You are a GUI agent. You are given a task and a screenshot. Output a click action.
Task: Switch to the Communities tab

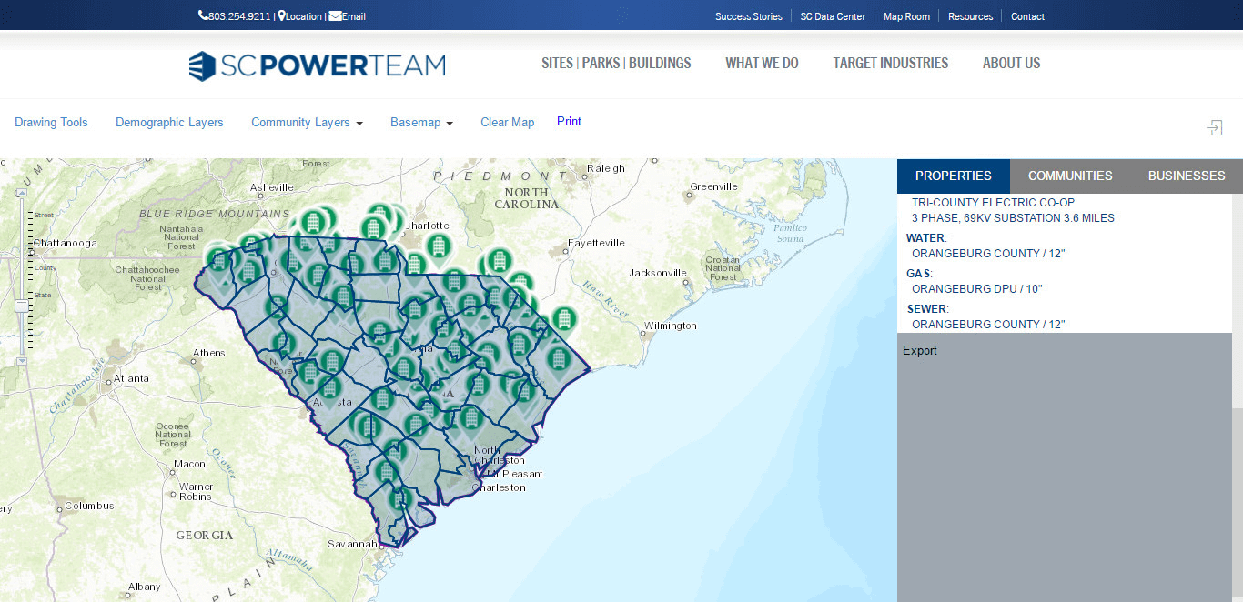coord(1070,176)
